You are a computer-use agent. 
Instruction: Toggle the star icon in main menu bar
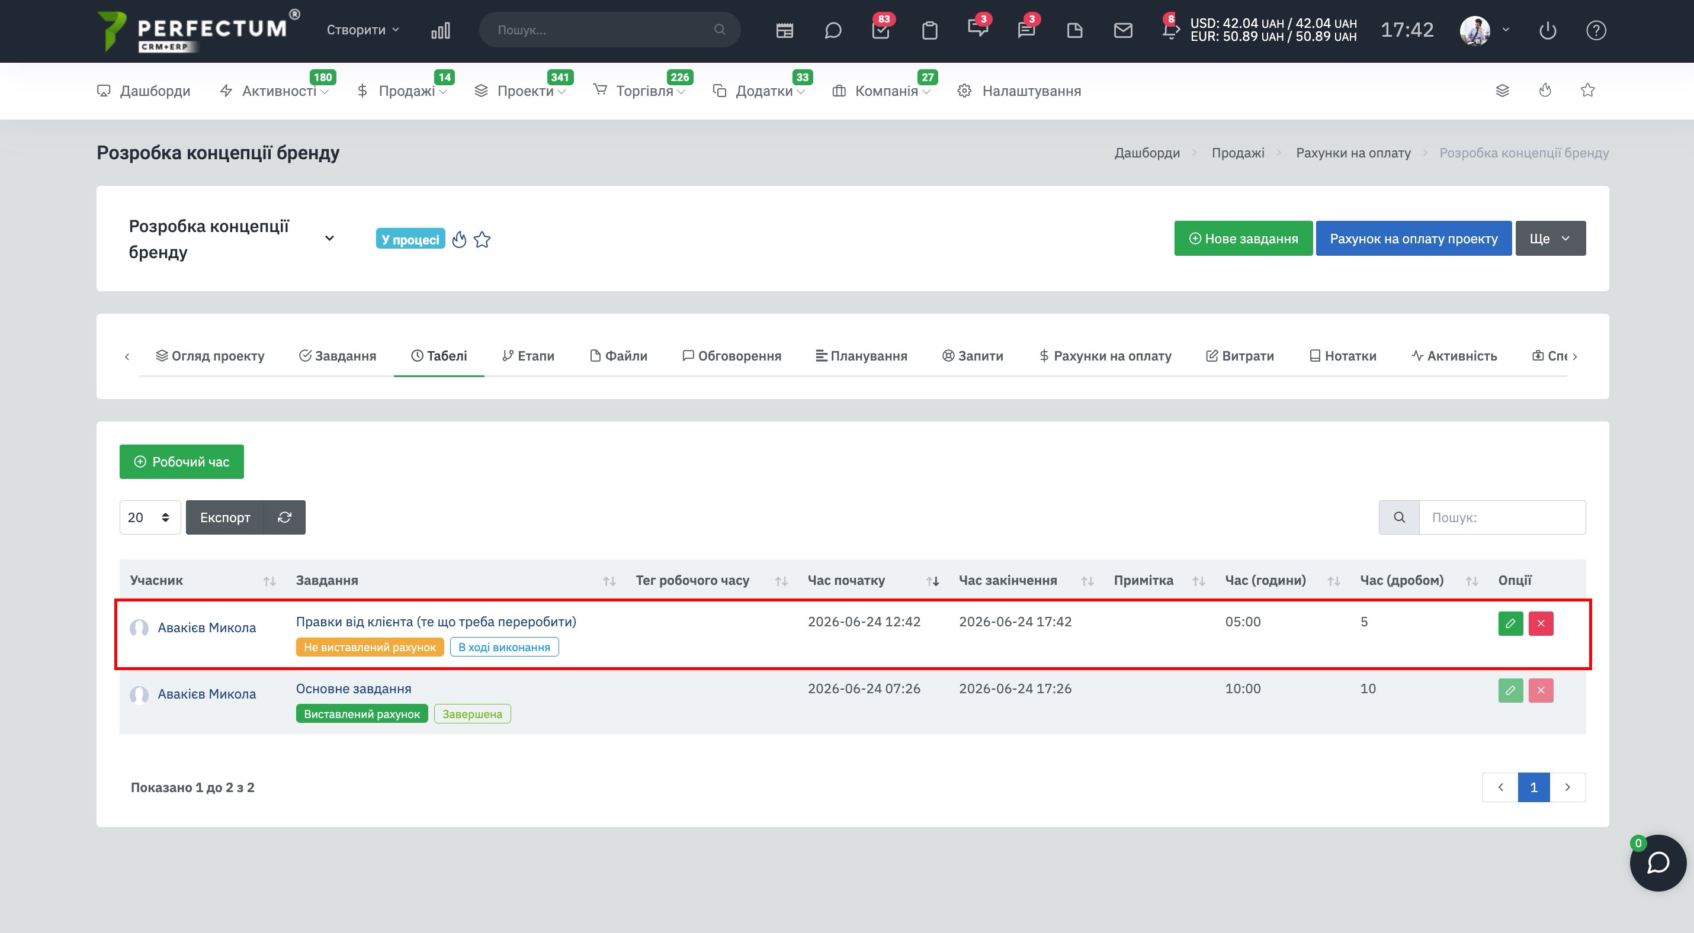(1587, 90)
